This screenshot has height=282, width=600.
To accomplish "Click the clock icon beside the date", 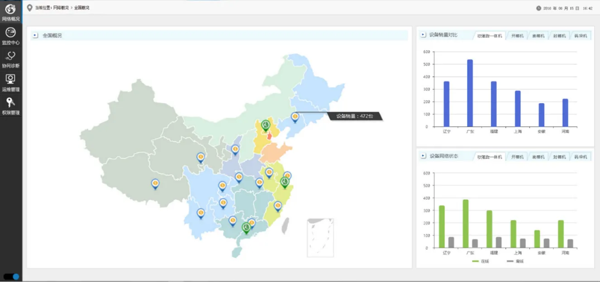I will tap(538, 8).
